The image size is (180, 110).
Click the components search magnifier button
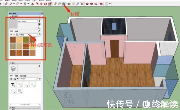[37, 79]
